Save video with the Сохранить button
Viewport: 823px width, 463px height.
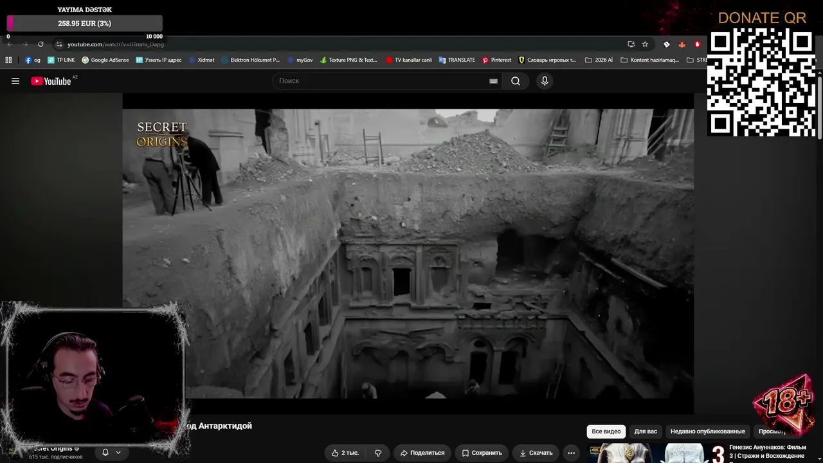[x=482, y=453]
